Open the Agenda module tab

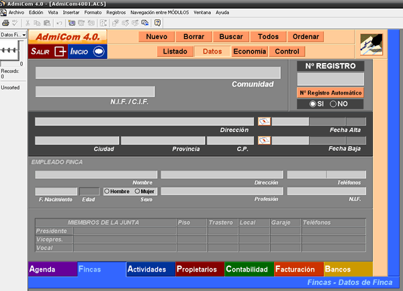pyautogui.click(x=52, y=269)
